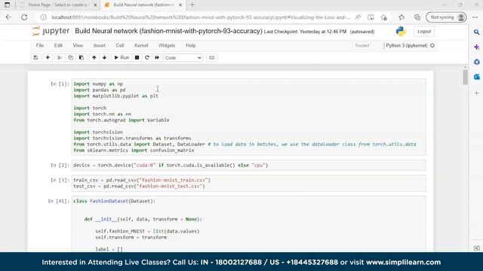This screenshot has height=271, width=483.
Task: Close the Home Page browser tab
Action: pyautogui.click(x=95, y=5)
